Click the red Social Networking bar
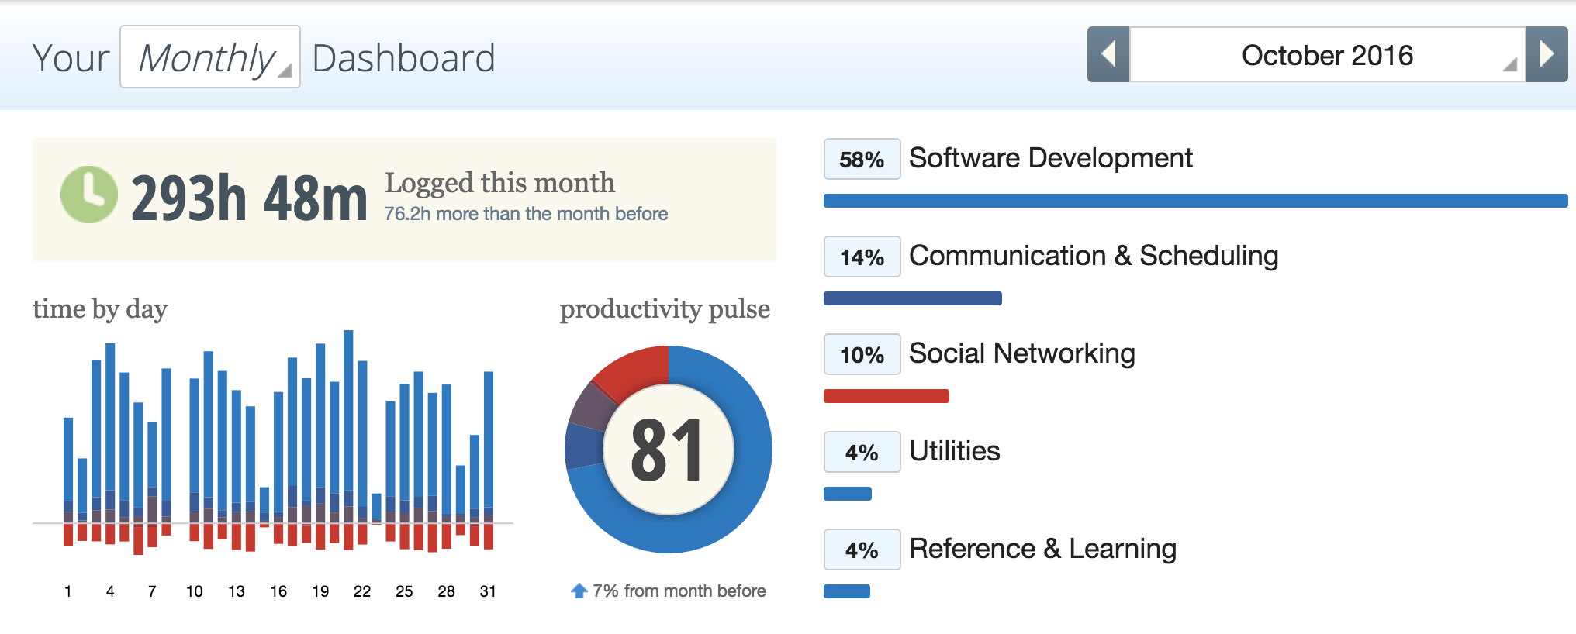Screen dimensions: 1576x634 click(x=886, y=396)
